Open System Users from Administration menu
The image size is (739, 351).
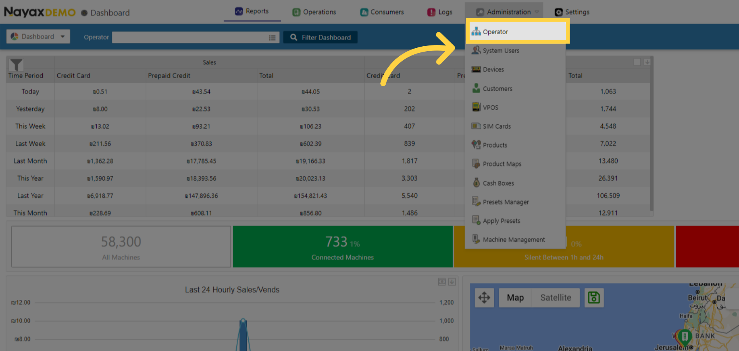pyautogui.click(x=515, y=50)
